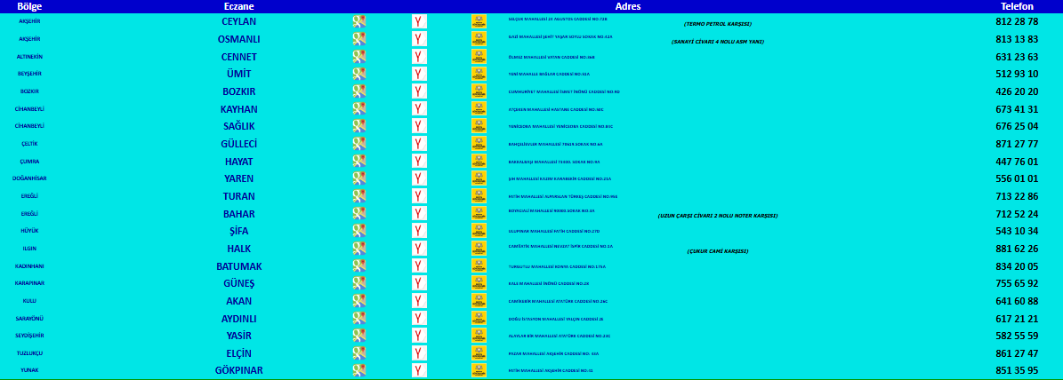Click the Telefon column header
1063x380 pixels.
(1017, 6)
